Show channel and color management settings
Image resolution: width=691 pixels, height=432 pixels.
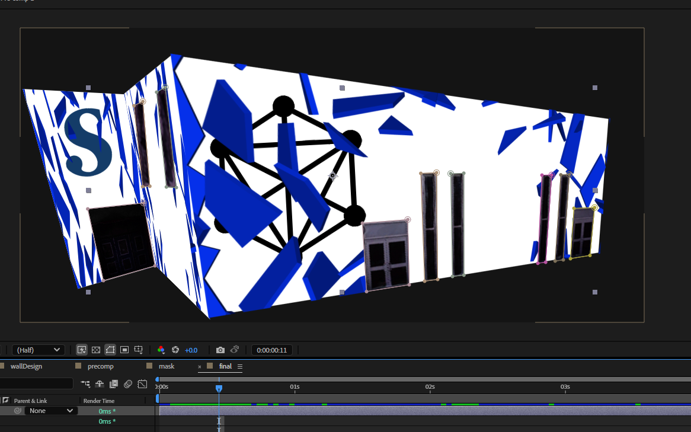click(x=161, y=350)
